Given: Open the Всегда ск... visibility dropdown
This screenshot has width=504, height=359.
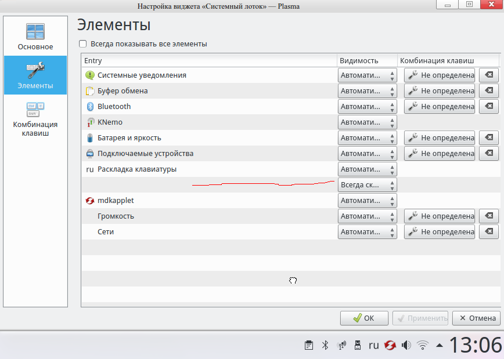Looking at the screenshot, I should 368,185.
